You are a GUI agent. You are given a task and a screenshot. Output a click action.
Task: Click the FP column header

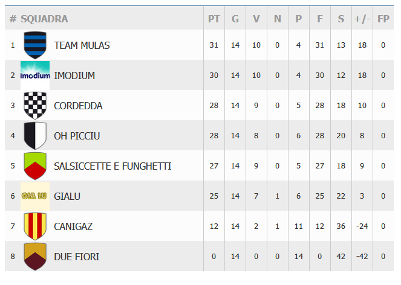click(383, 19)
